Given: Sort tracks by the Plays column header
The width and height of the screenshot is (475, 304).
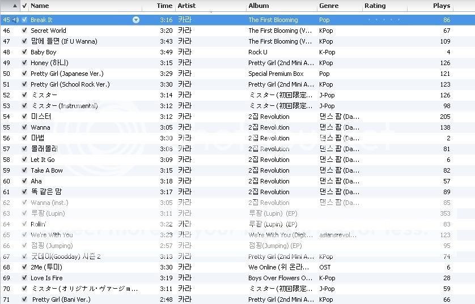Looking at the screenshot, I should pos(441,6).
